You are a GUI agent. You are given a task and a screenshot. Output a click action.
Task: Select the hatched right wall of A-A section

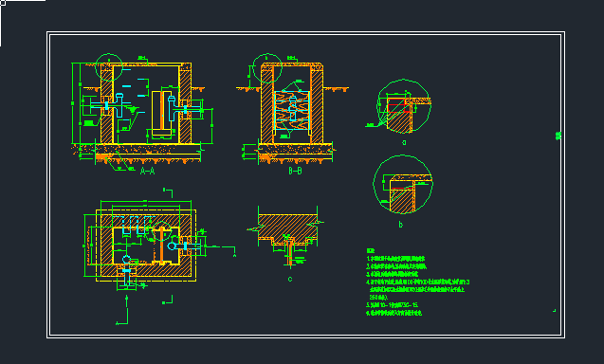pos(185,104)
